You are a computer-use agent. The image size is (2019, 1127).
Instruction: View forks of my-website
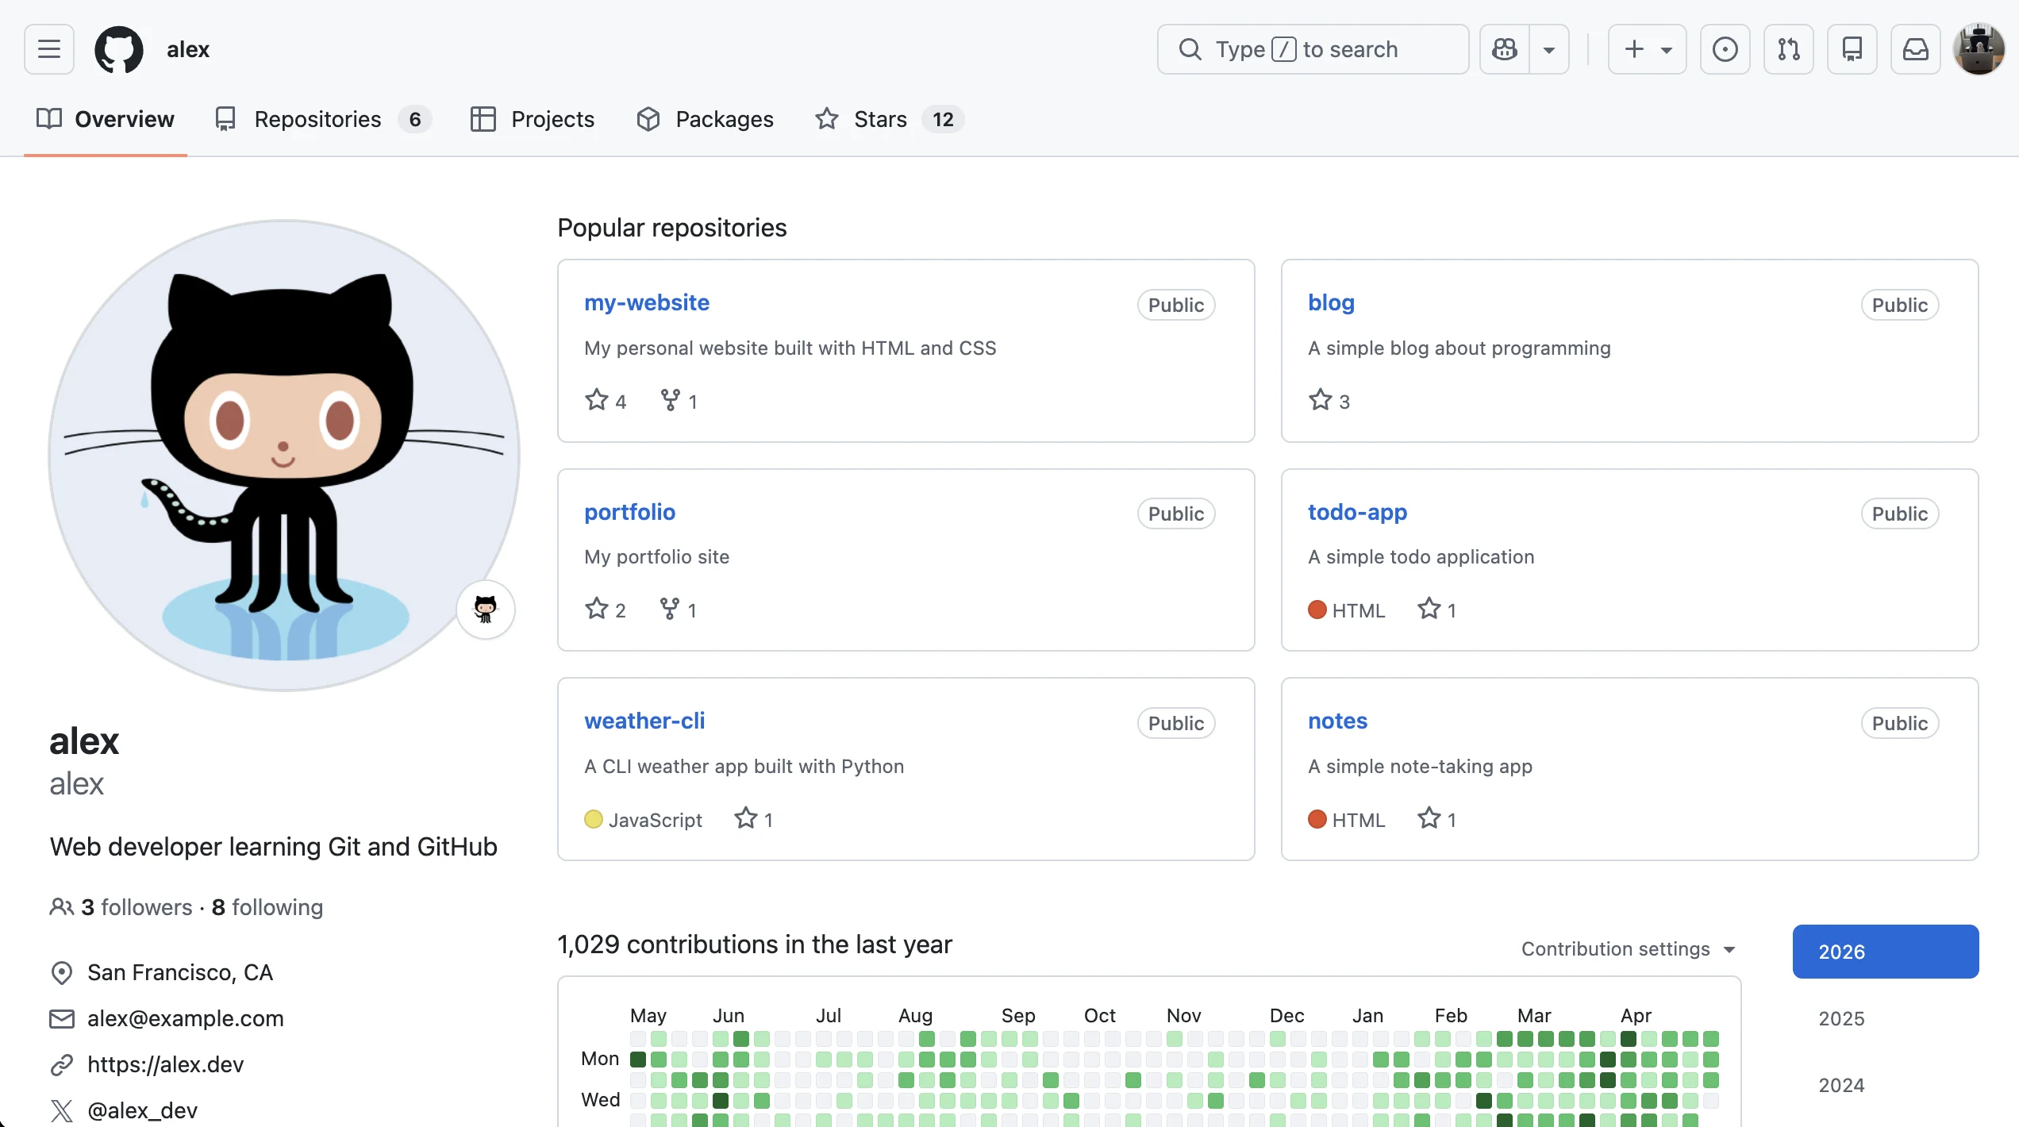click(x=679, y=401)
